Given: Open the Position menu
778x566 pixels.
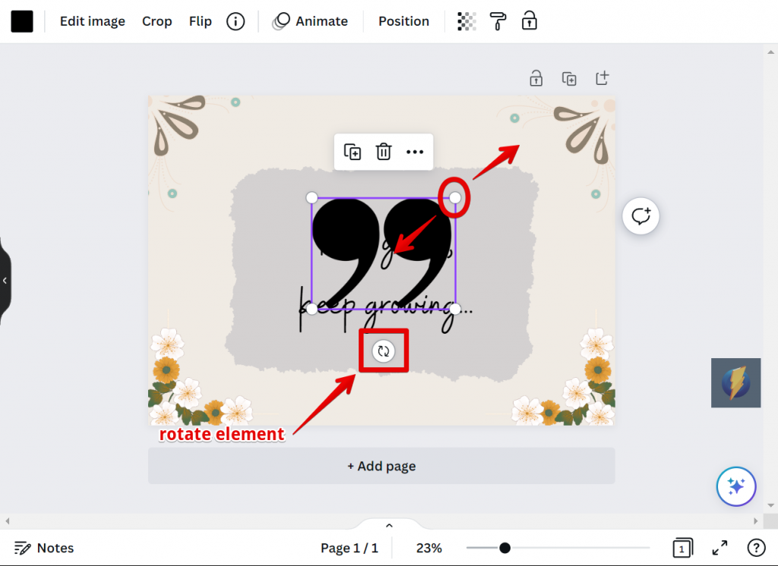Looking at the screenshot, I should [x=403, y=21].
